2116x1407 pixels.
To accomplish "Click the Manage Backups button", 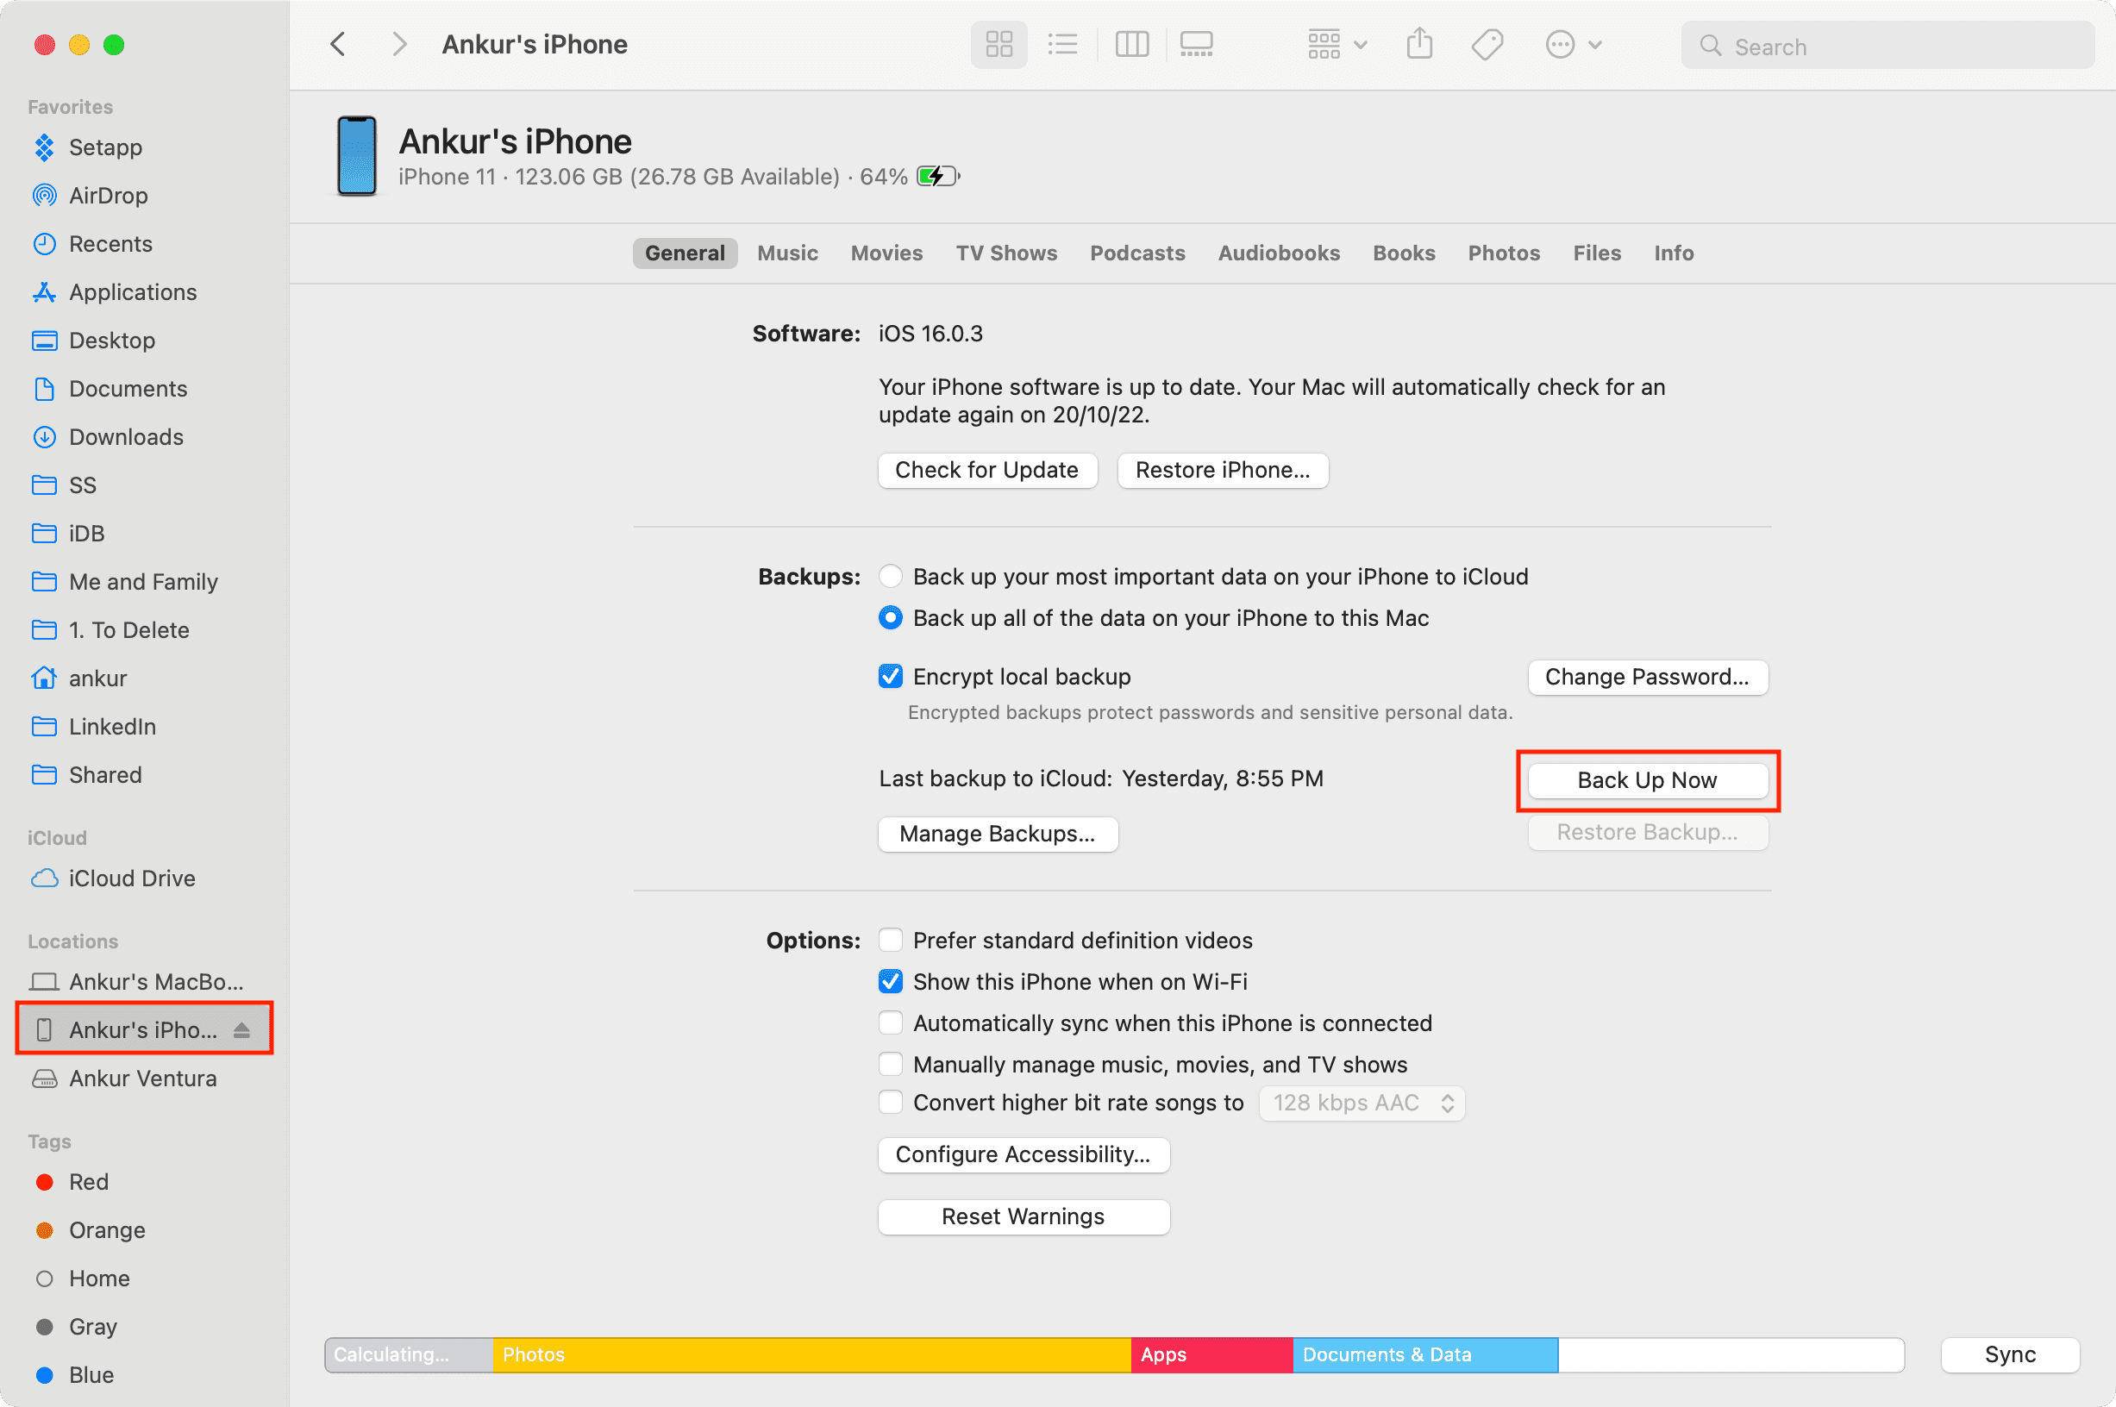I will point(997,834).
